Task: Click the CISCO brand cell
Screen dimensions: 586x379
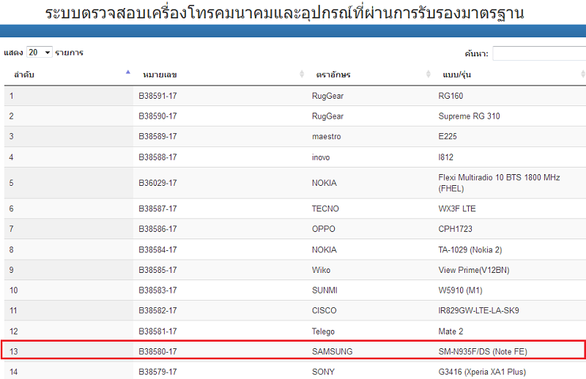Action: [x=324, y=310]
